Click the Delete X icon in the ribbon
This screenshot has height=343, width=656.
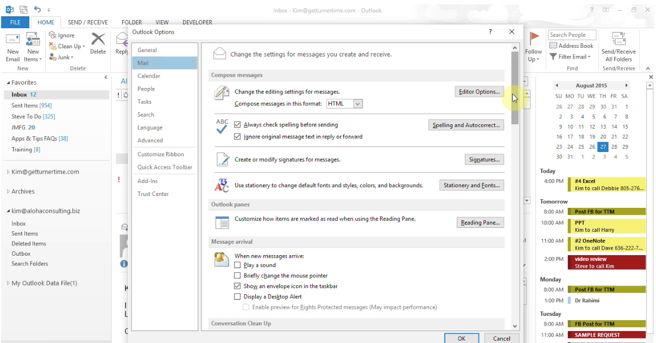coord(98,40)
